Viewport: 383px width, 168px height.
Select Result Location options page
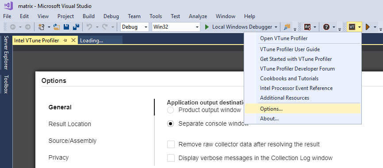pyautogui.click(x=69, y=124)
